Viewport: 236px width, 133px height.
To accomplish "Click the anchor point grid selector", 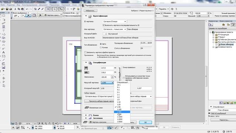I will [x=149, y=69].
